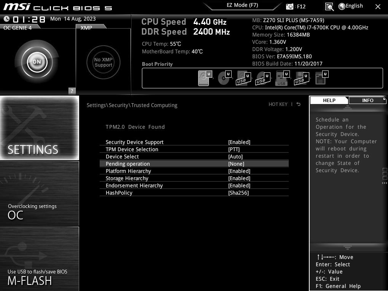Image resolution: width=388 pixels, height=291 pixels.
Task: Change Security Device Support [Enabled] value
Action: (x=239, y=142)
